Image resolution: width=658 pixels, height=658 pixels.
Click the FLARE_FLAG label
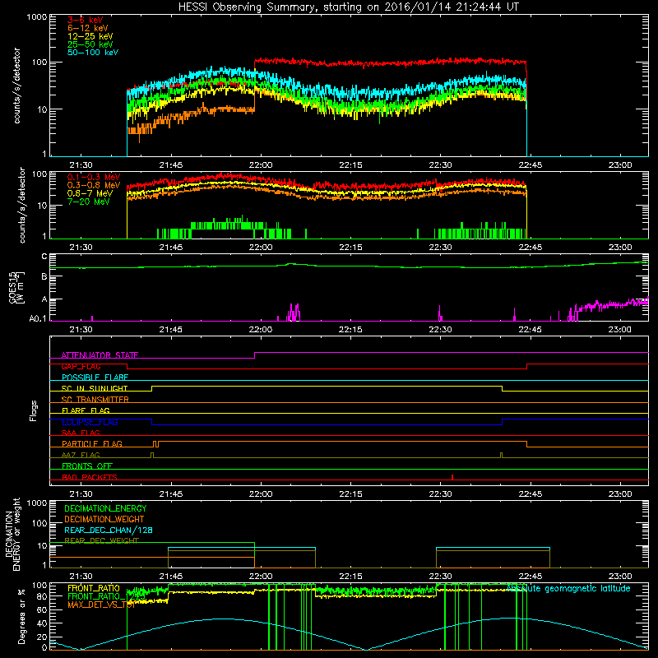tap(86, 410)
